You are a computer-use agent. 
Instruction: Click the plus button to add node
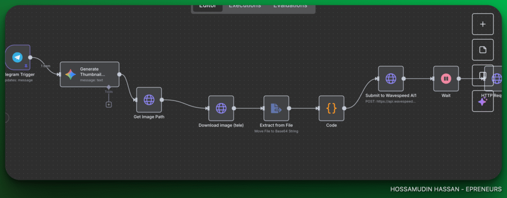pyautogui.click(x=483, y=24)
